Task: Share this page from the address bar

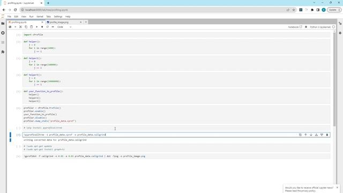Action: [288, 10]
